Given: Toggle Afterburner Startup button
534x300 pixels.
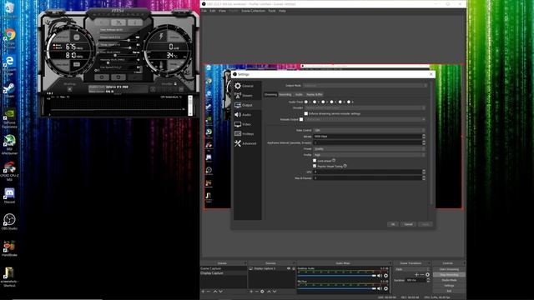Looking at the screenshot, I should [69, 89].
